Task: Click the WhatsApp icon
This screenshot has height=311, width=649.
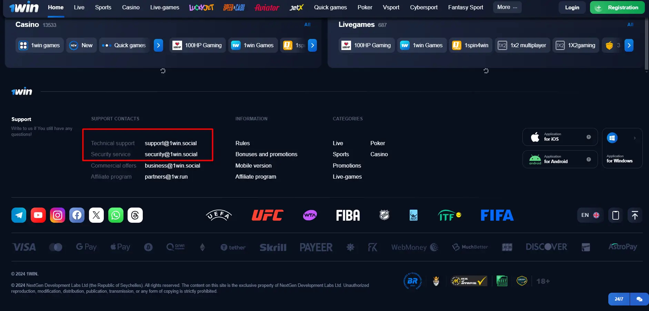Action: pyautogui.click(x=116, y=215)
